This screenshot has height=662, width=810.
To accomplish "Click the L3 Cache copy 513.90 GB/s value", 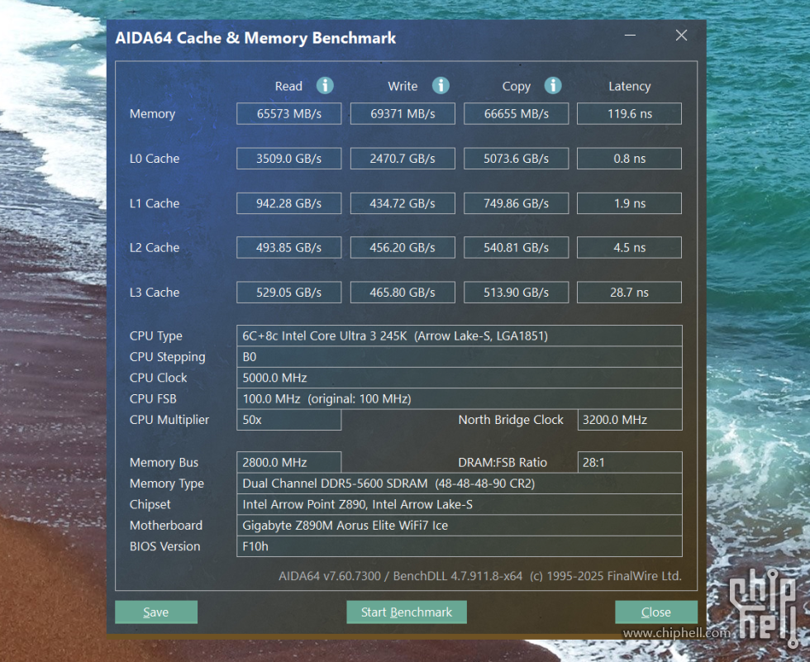I will pyautogui.click(x=516, y=293).
